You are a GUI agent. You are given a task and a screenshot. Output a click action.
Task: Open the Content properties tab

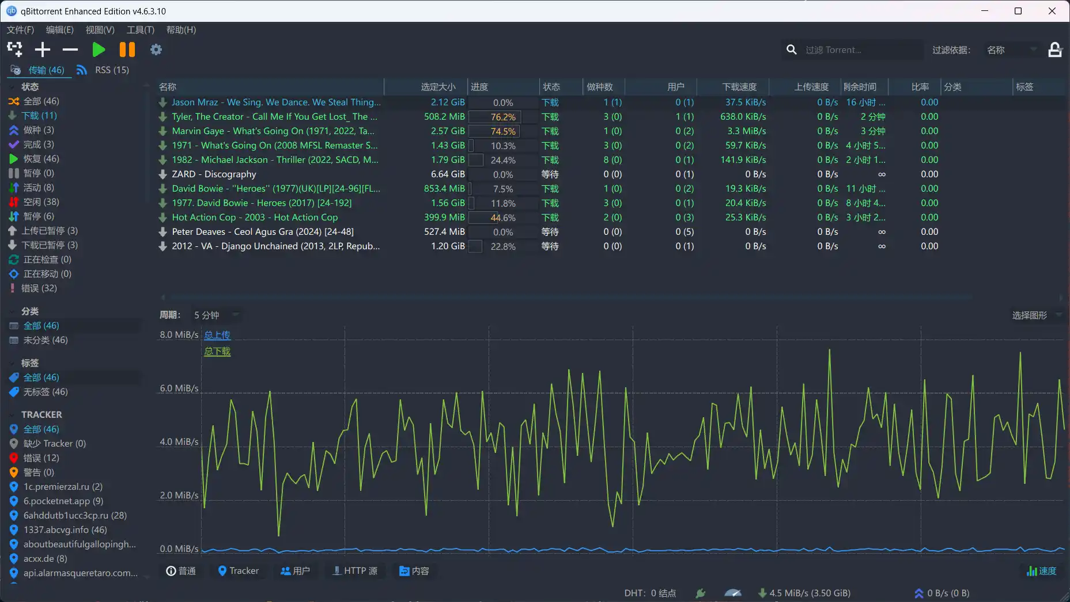414,571
